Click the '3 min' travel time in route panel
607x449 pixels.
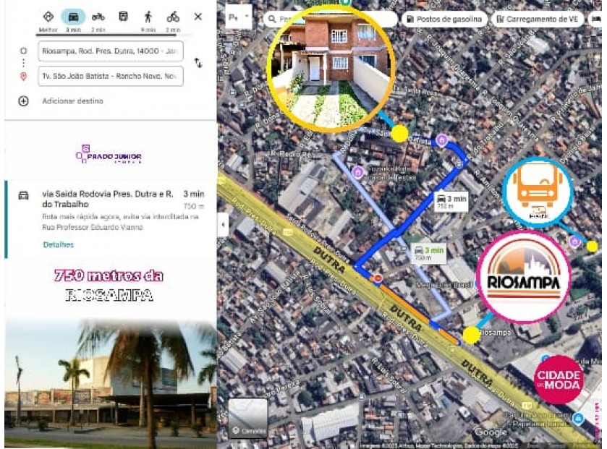pyautogui.click(x=194, y=194)
